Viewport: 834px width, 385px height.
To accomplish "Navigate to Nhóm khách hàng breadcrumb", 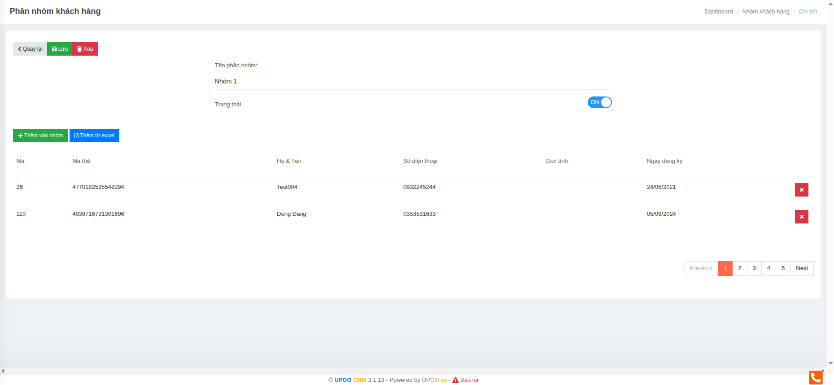I will click(x=765, y=12).
